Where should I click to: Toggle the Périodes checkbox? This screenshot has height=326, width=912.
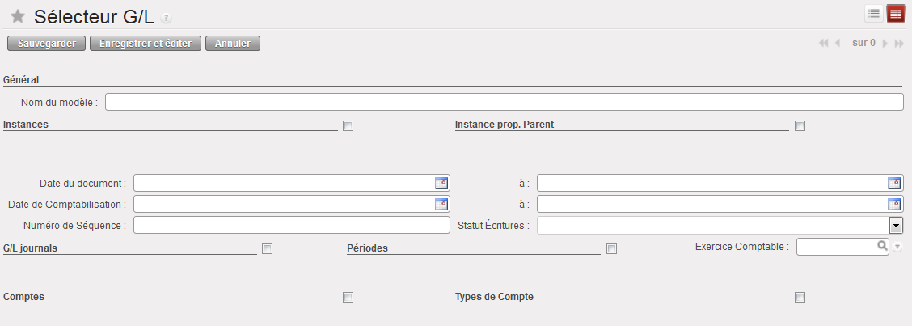pyautogui.click(x=612, y=249)
